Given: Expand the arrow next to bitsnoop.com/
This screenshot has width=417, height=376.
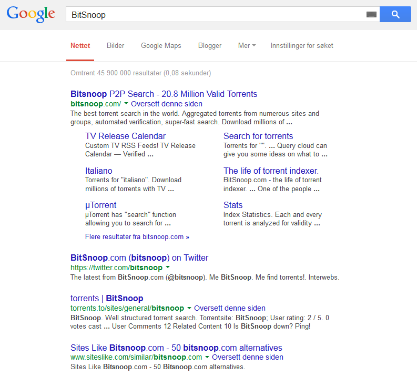Looking at the screenshot, I should click(126, 103).
